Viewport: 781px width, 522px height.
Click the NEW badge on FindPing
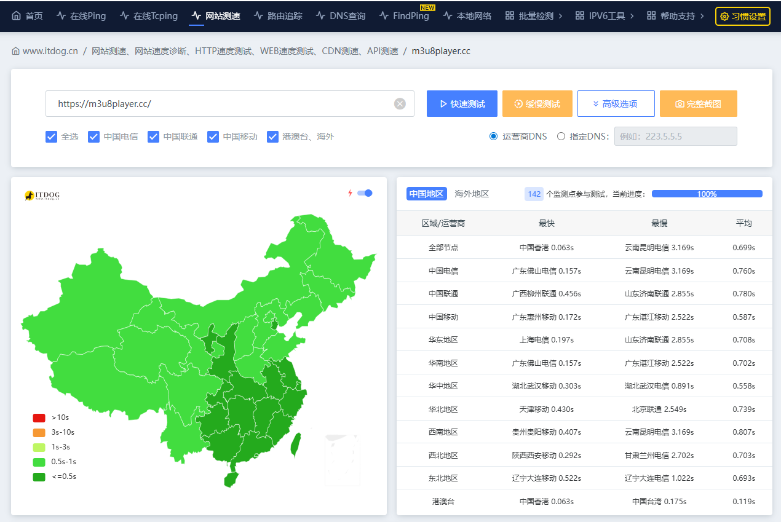coord(427,7)
